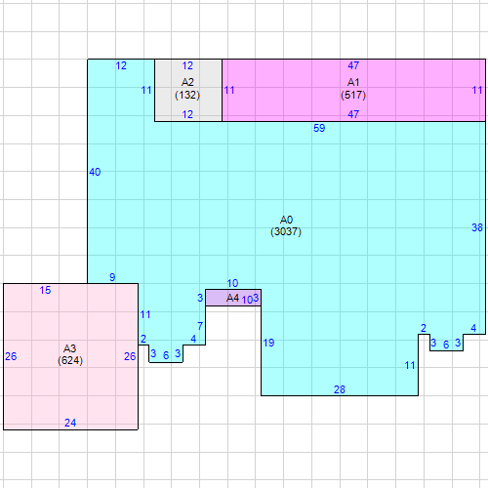Click the 11 dimension in cyan beside A2
Image resolution: width=488 pixels, height=488 pixels.
pyautogui.click(x=146, y=90)
